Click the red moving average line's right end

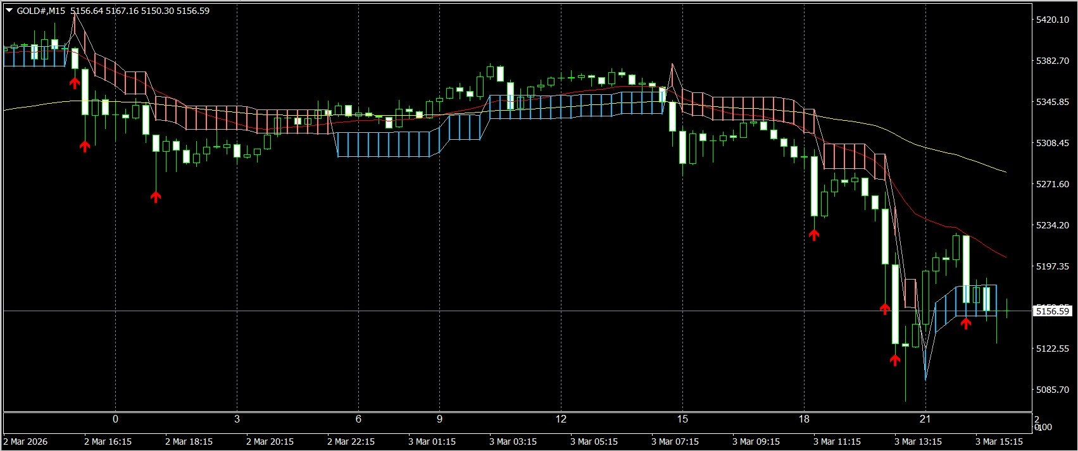(1005, 256)
